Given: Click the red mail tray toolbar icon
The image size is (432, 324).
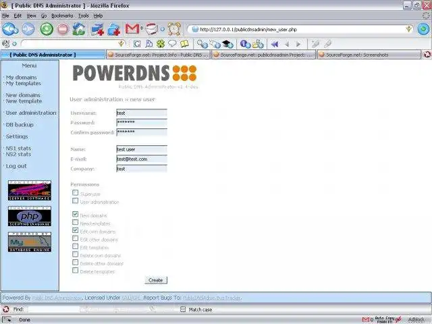Looking at the screenshot, I should [x=151, y=28].
